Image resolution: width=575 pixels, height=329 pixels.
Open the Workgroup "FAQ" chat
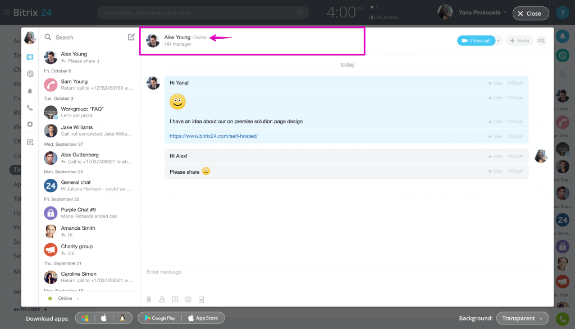[x=88, y=112]
